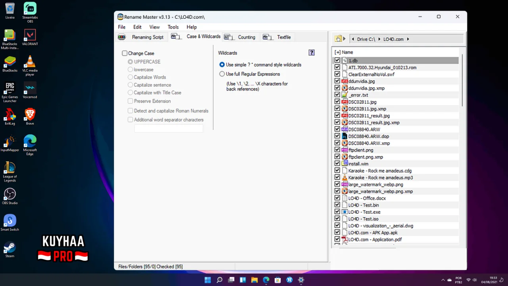Open Steam desktop shortcut

[x=10, y=249]
